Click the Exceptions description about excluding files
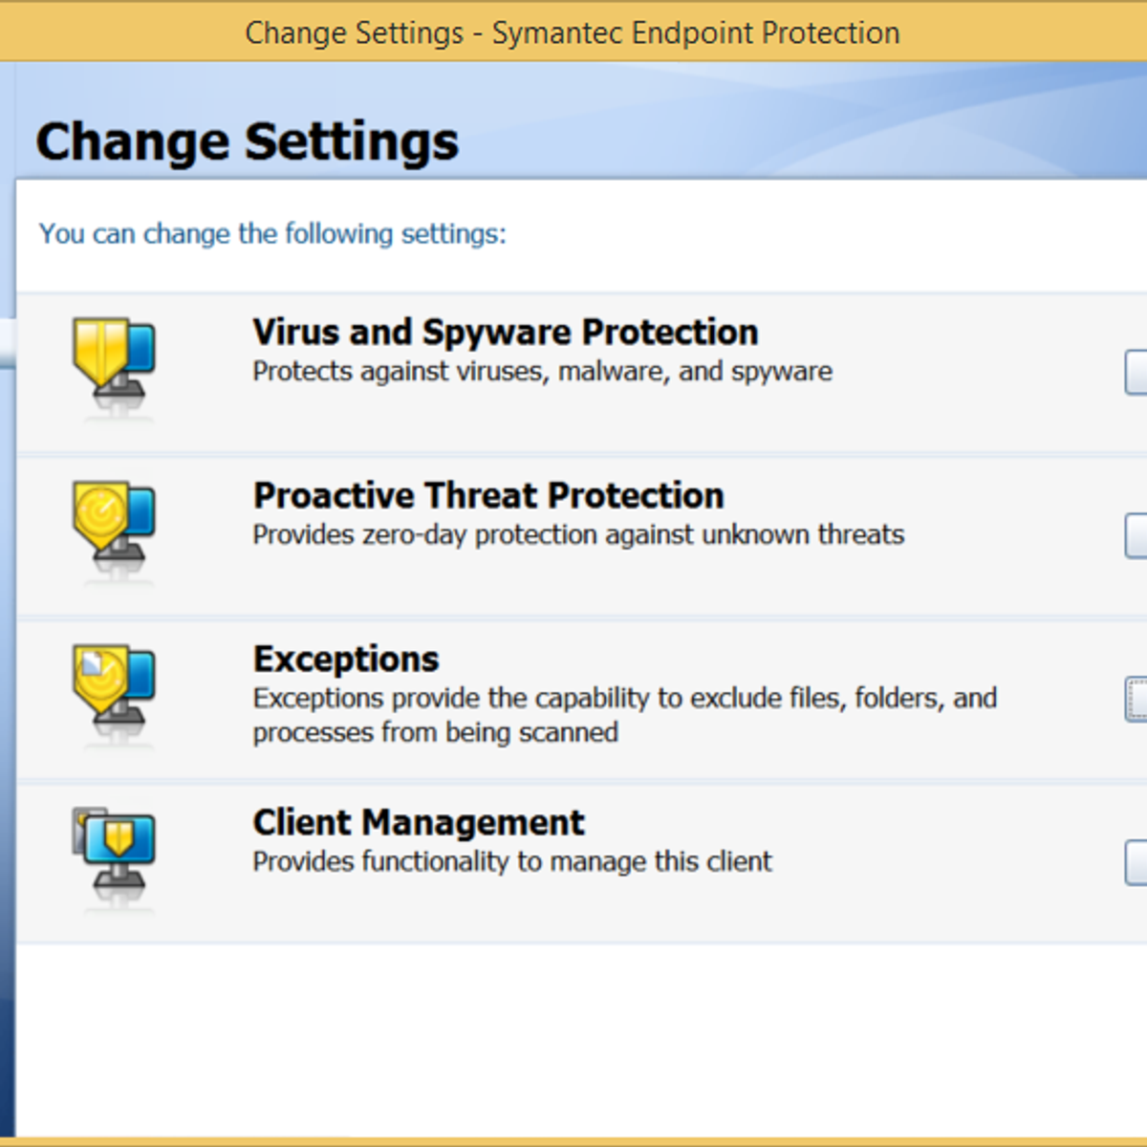 [x=623, y=715]
